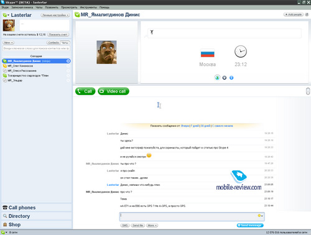Image resolution: width=311 pixels, height=235 pixels.
Task: Open the Записная книжка menu
Action: coord(22,7)
